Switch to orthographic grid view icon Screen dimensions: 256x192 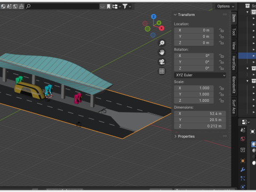(x=162, y=71)
